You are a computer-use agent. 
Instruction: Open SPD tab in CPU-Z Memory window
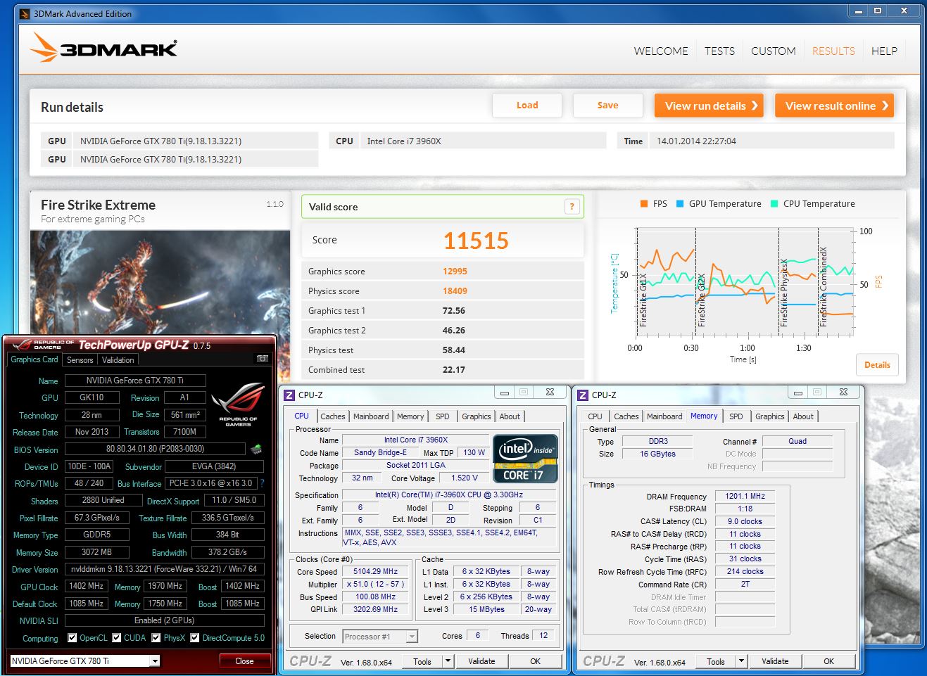(736, 416)
